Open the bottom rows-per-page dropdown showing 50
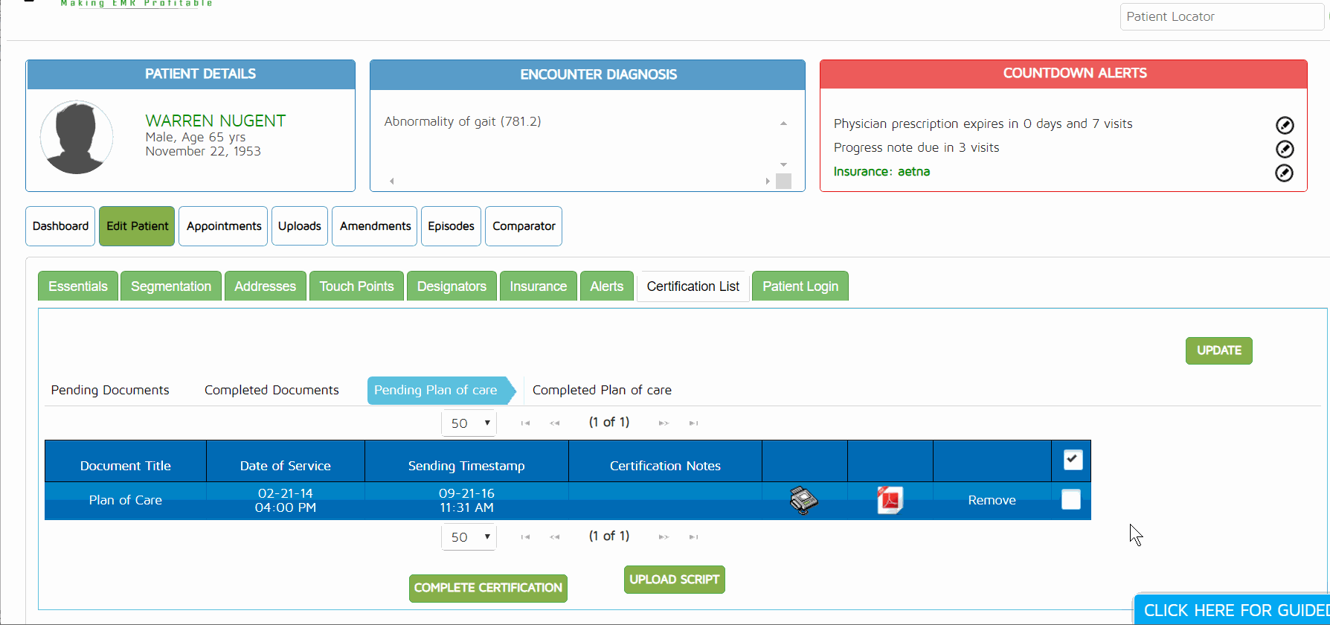The image size is (1330, 625). pyautogui.click(x=469, y=536)
